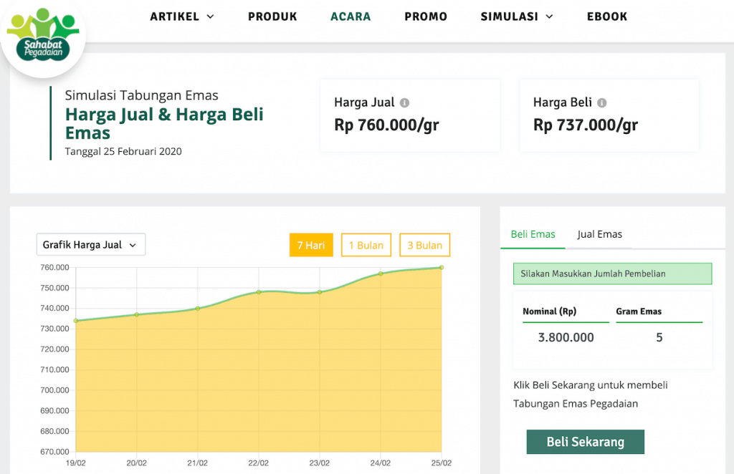Go to the ACARA page
The width and height of the screenshot is (734, 474).
click(x=351, y=16)
